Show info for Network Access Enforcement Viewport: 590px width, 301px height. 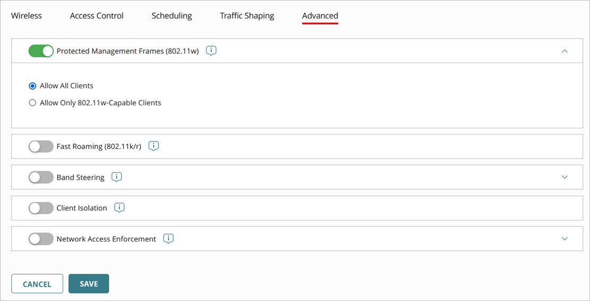tap(169, 238)
